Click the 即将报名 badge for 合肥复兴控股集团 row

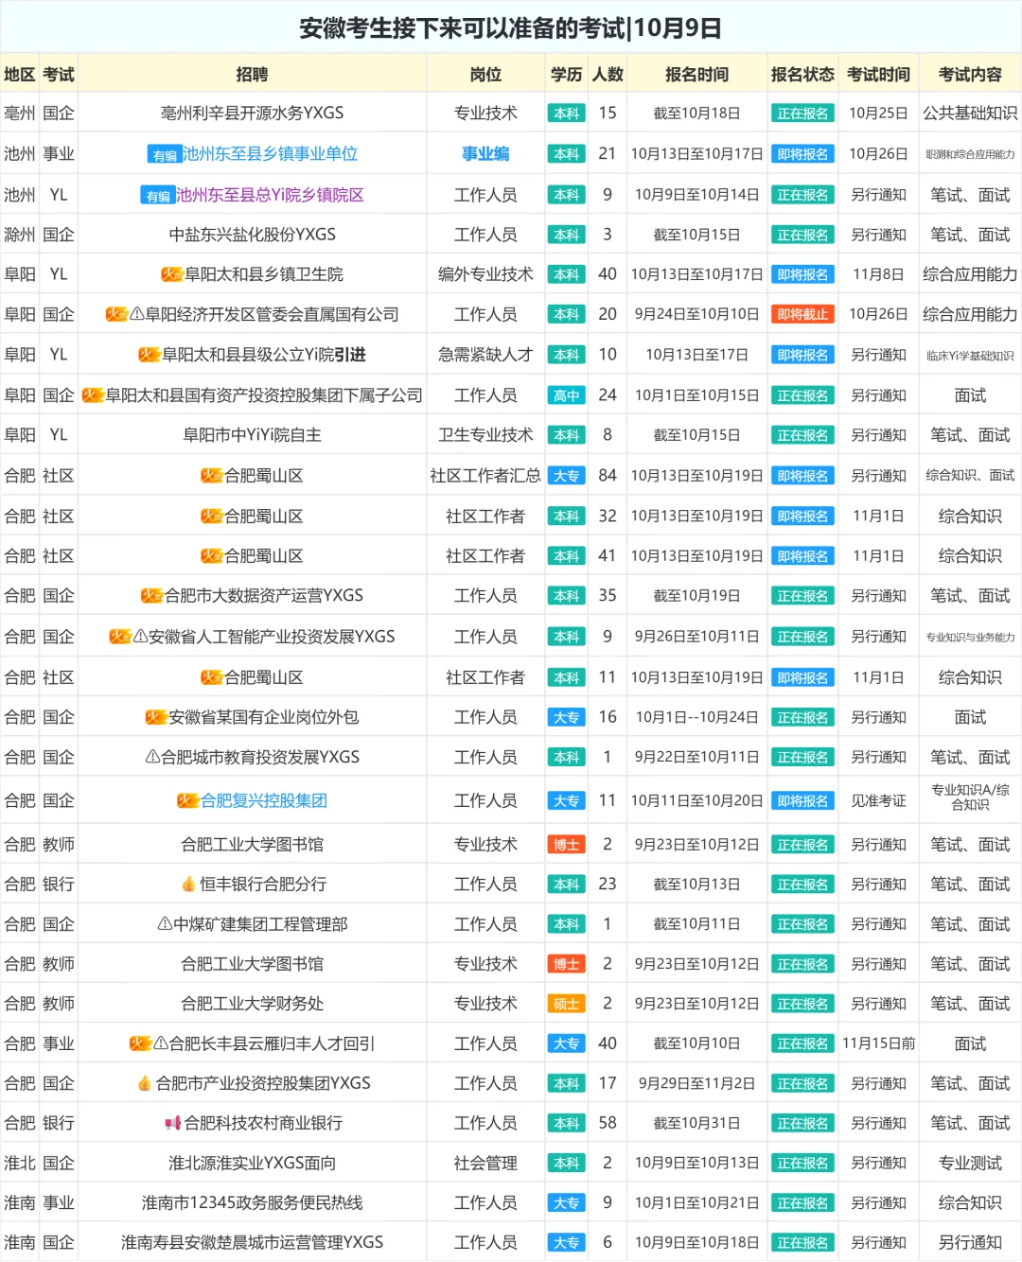tap(802, 799)
